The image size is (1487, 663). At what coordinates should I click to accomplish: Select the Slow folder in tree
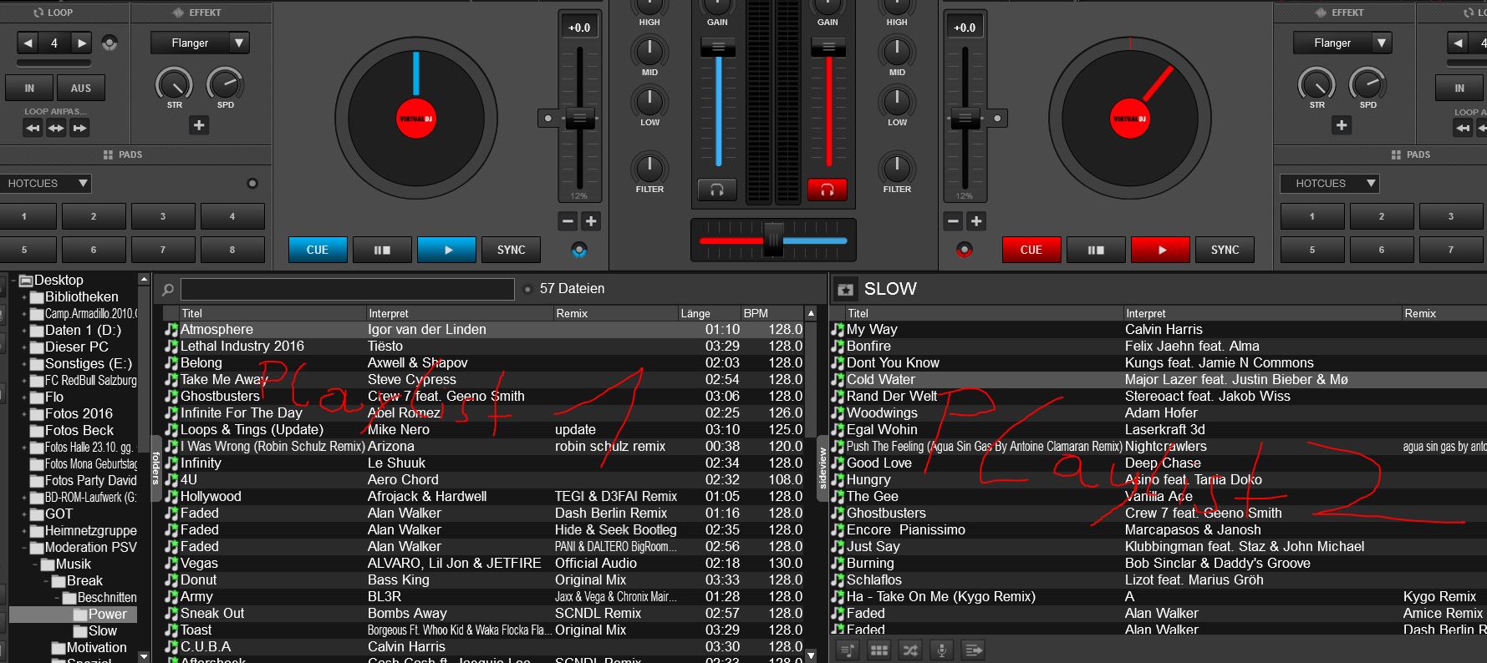tap(103, 631)
